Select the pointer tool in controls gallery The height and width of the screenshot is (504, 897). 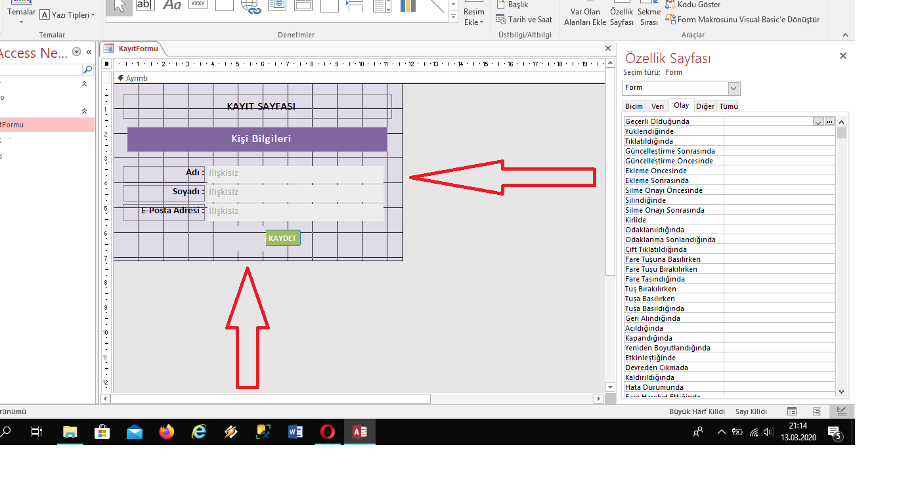pyautogui.click(x=119, y=6)
